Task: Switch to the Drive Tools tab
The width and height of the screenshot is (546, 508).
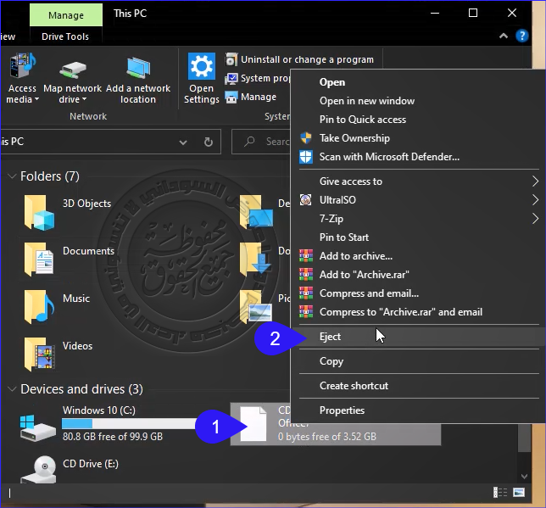Action: point(65,36)
